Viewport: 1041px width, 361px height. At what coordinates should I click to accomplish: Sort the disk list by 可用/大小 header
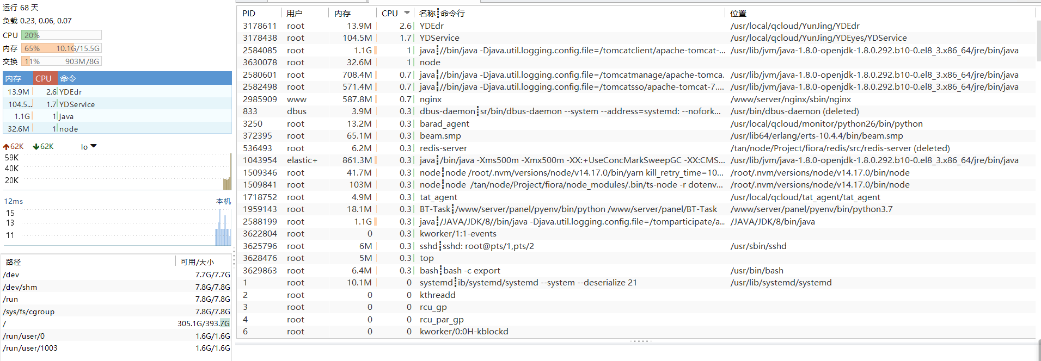tap(197, 262)
